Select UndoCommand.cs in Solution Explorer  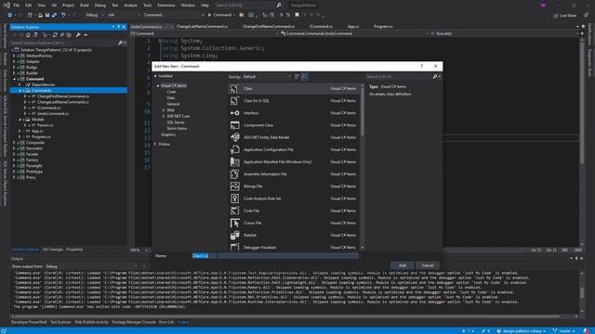click(x=53, y=113)
